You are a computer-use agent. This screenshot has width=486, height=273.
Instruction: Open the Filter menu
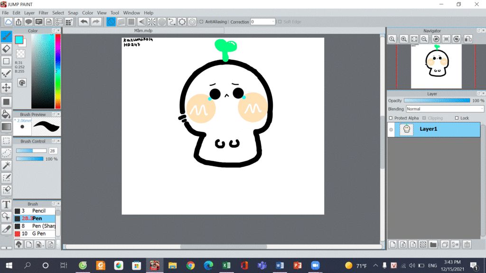tap(43, 13)
